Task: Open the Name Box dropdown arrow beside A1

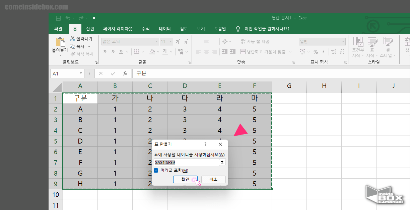Action: pyautogui.click(x=81, y=73)
